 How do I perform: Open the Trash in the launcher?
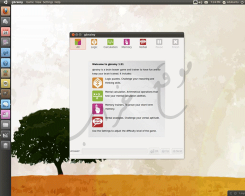(x=5, y=145)
